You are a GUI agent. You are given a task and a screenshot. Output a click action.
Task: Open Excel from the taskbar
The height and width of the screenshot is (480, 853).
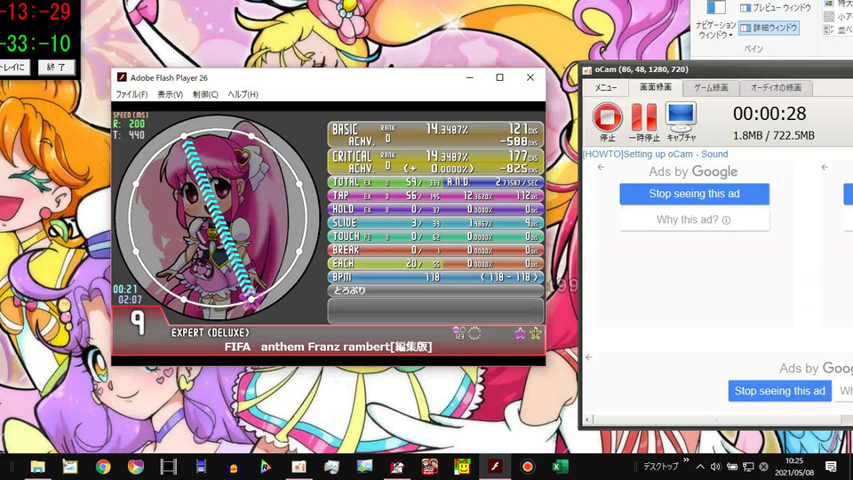560,467
